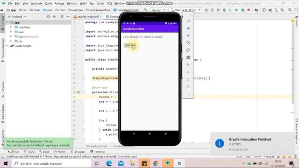
Task: Click the Gradle Invocation Finished notification
Action: [x=252, y=144]
